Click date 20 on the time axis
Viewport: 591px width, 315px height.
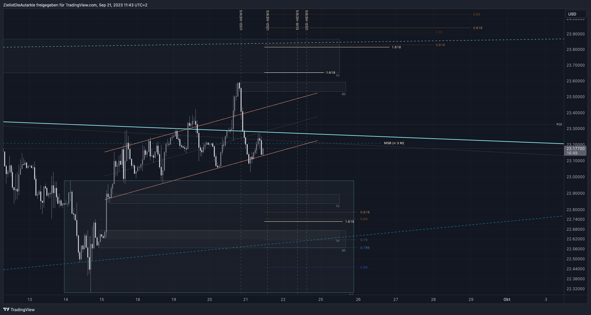click(210, 299)
